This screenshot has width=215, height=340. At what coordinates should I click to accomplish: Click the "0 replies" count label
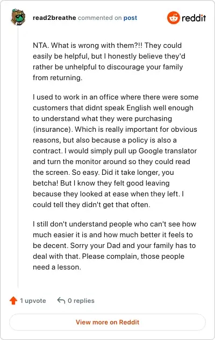tap(81, 301)
